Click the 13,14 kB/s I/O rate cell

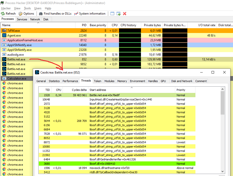pos(202,59)
